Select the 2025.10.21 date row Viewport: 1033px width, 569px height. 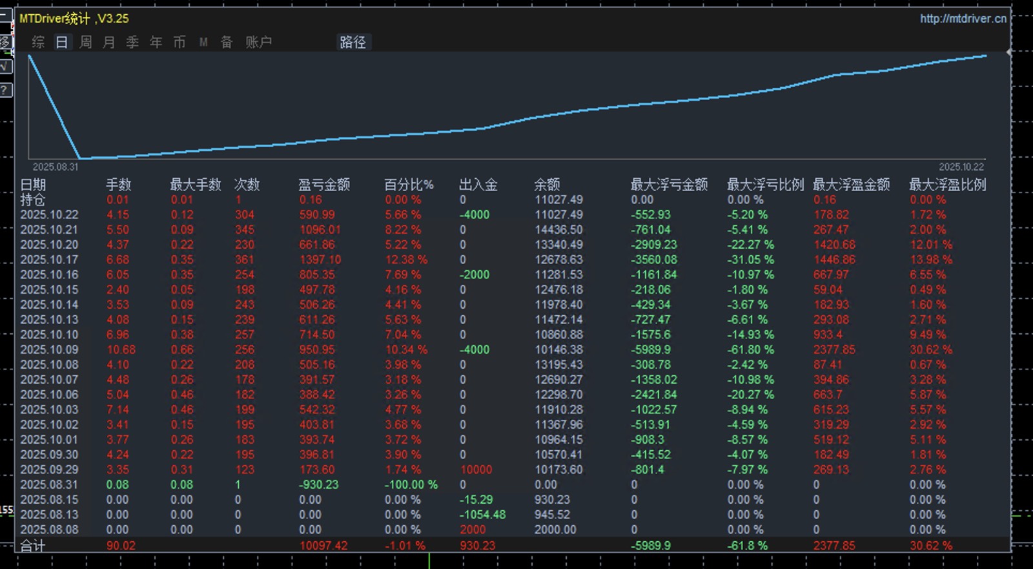point(50,230)
